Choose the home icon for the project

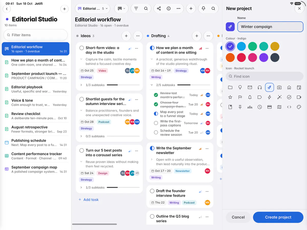click(x=289, y=87)
